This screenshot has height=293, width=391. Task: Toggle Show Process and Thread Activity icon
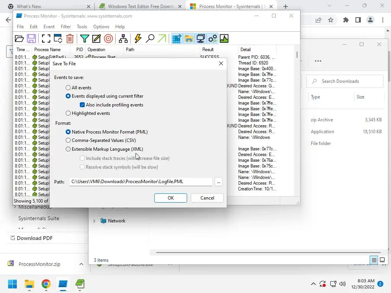coord(213,39)
